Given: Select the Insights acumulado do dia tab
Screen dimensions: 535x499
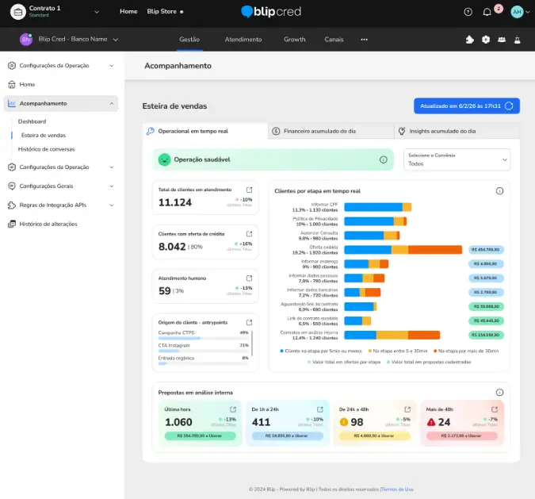Looking at the screenshot, I should pos(441,131).
